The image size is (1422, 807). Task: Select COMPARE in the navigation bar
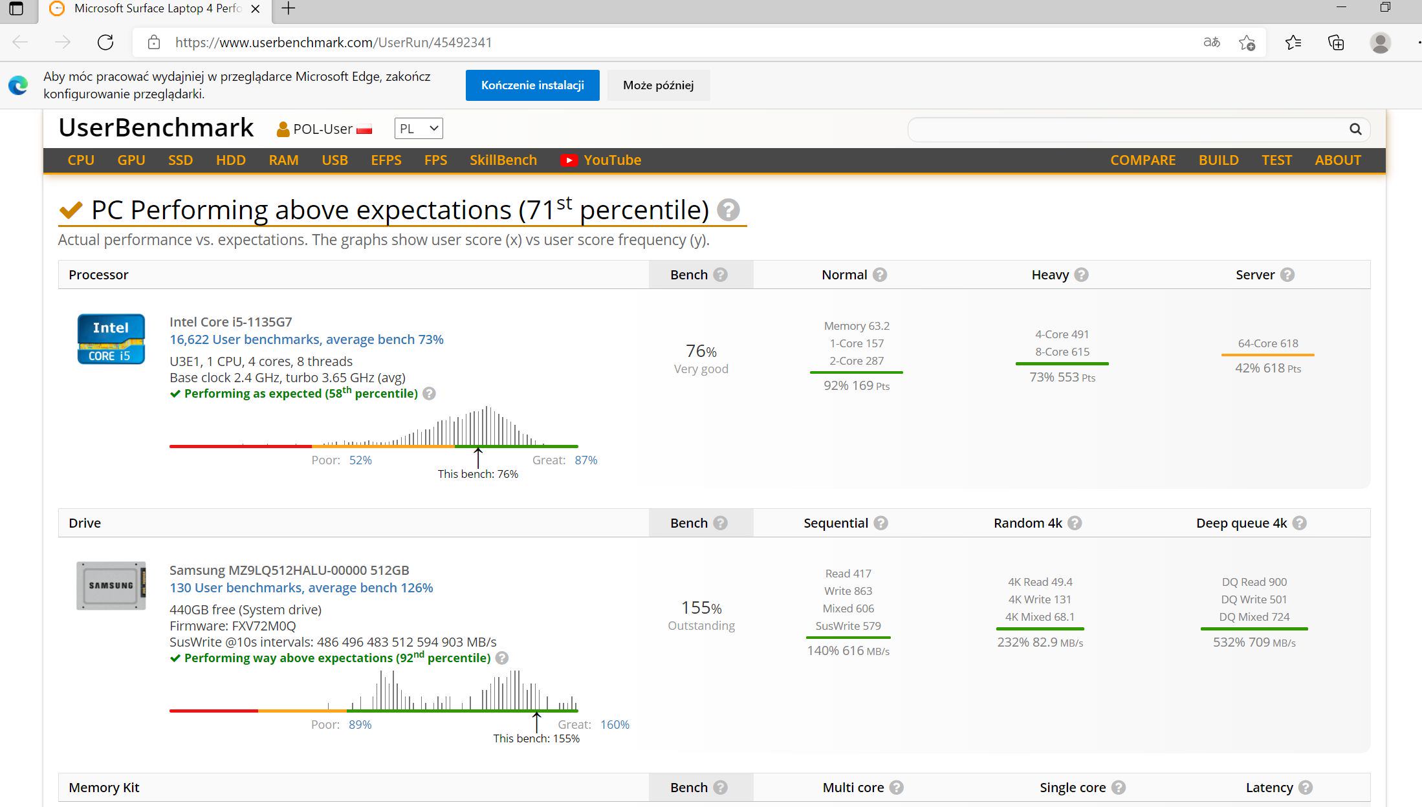[x=1143, y=160]
